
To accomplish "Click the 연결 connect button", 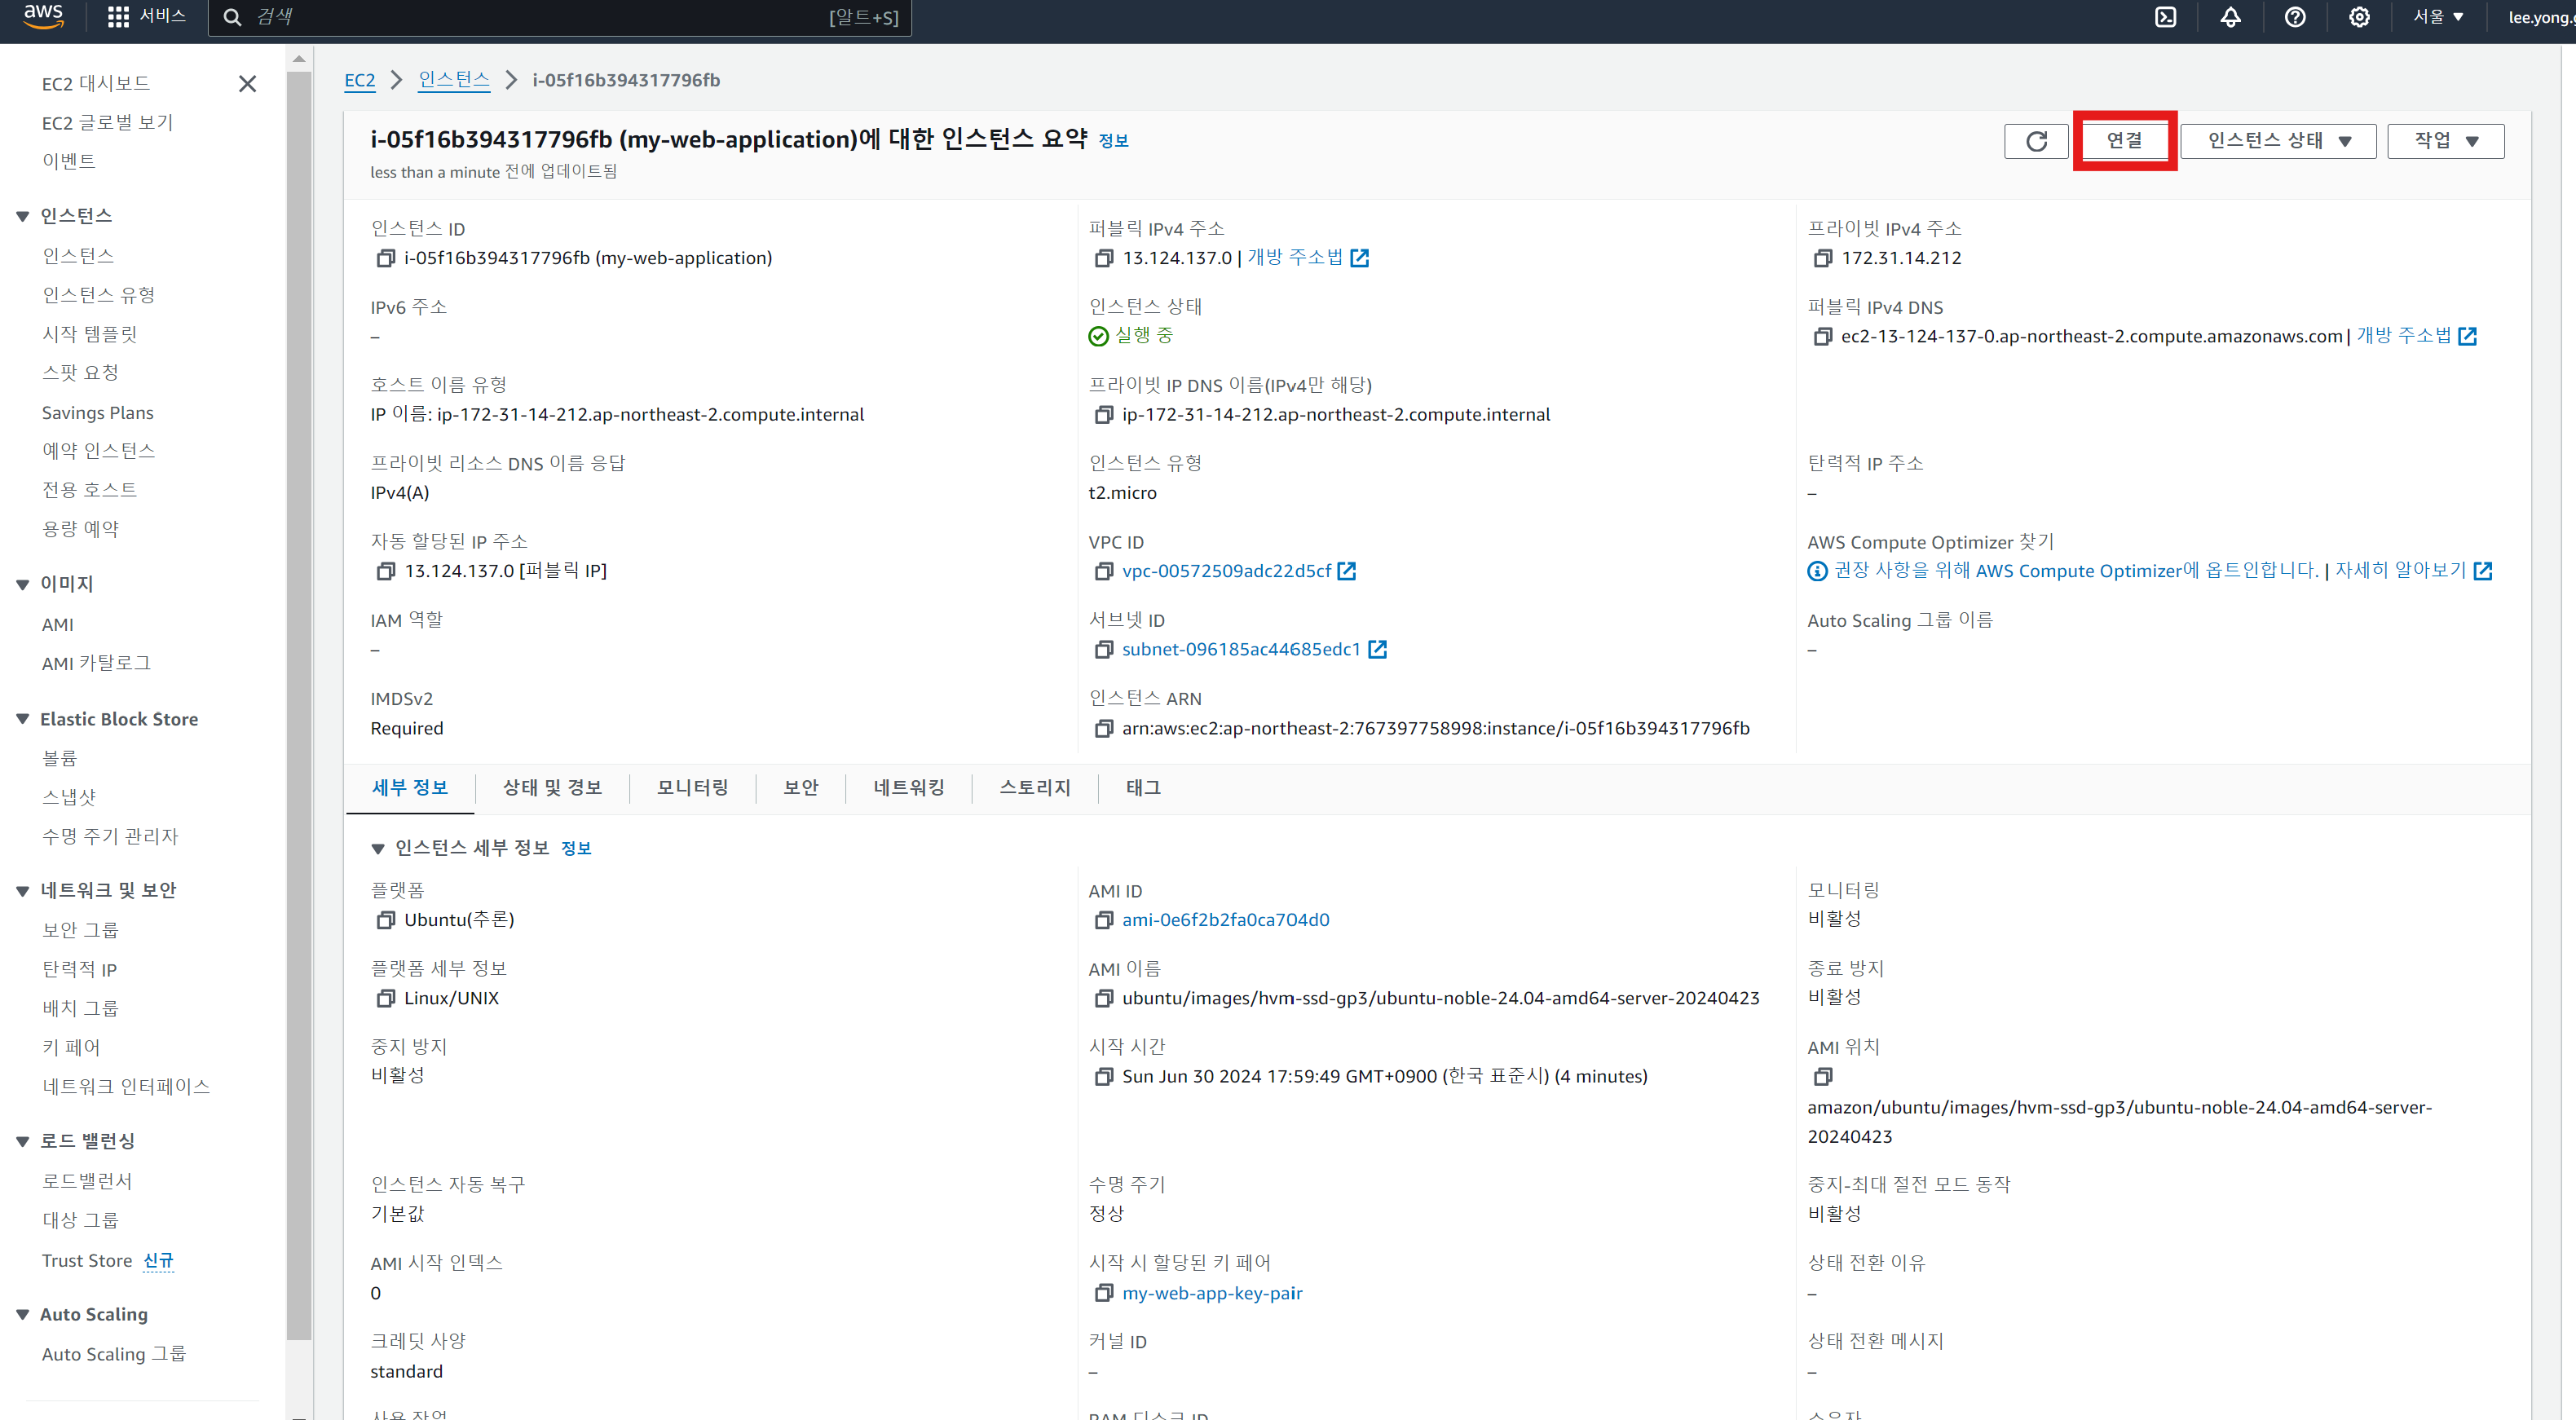I will [2124, 141].
